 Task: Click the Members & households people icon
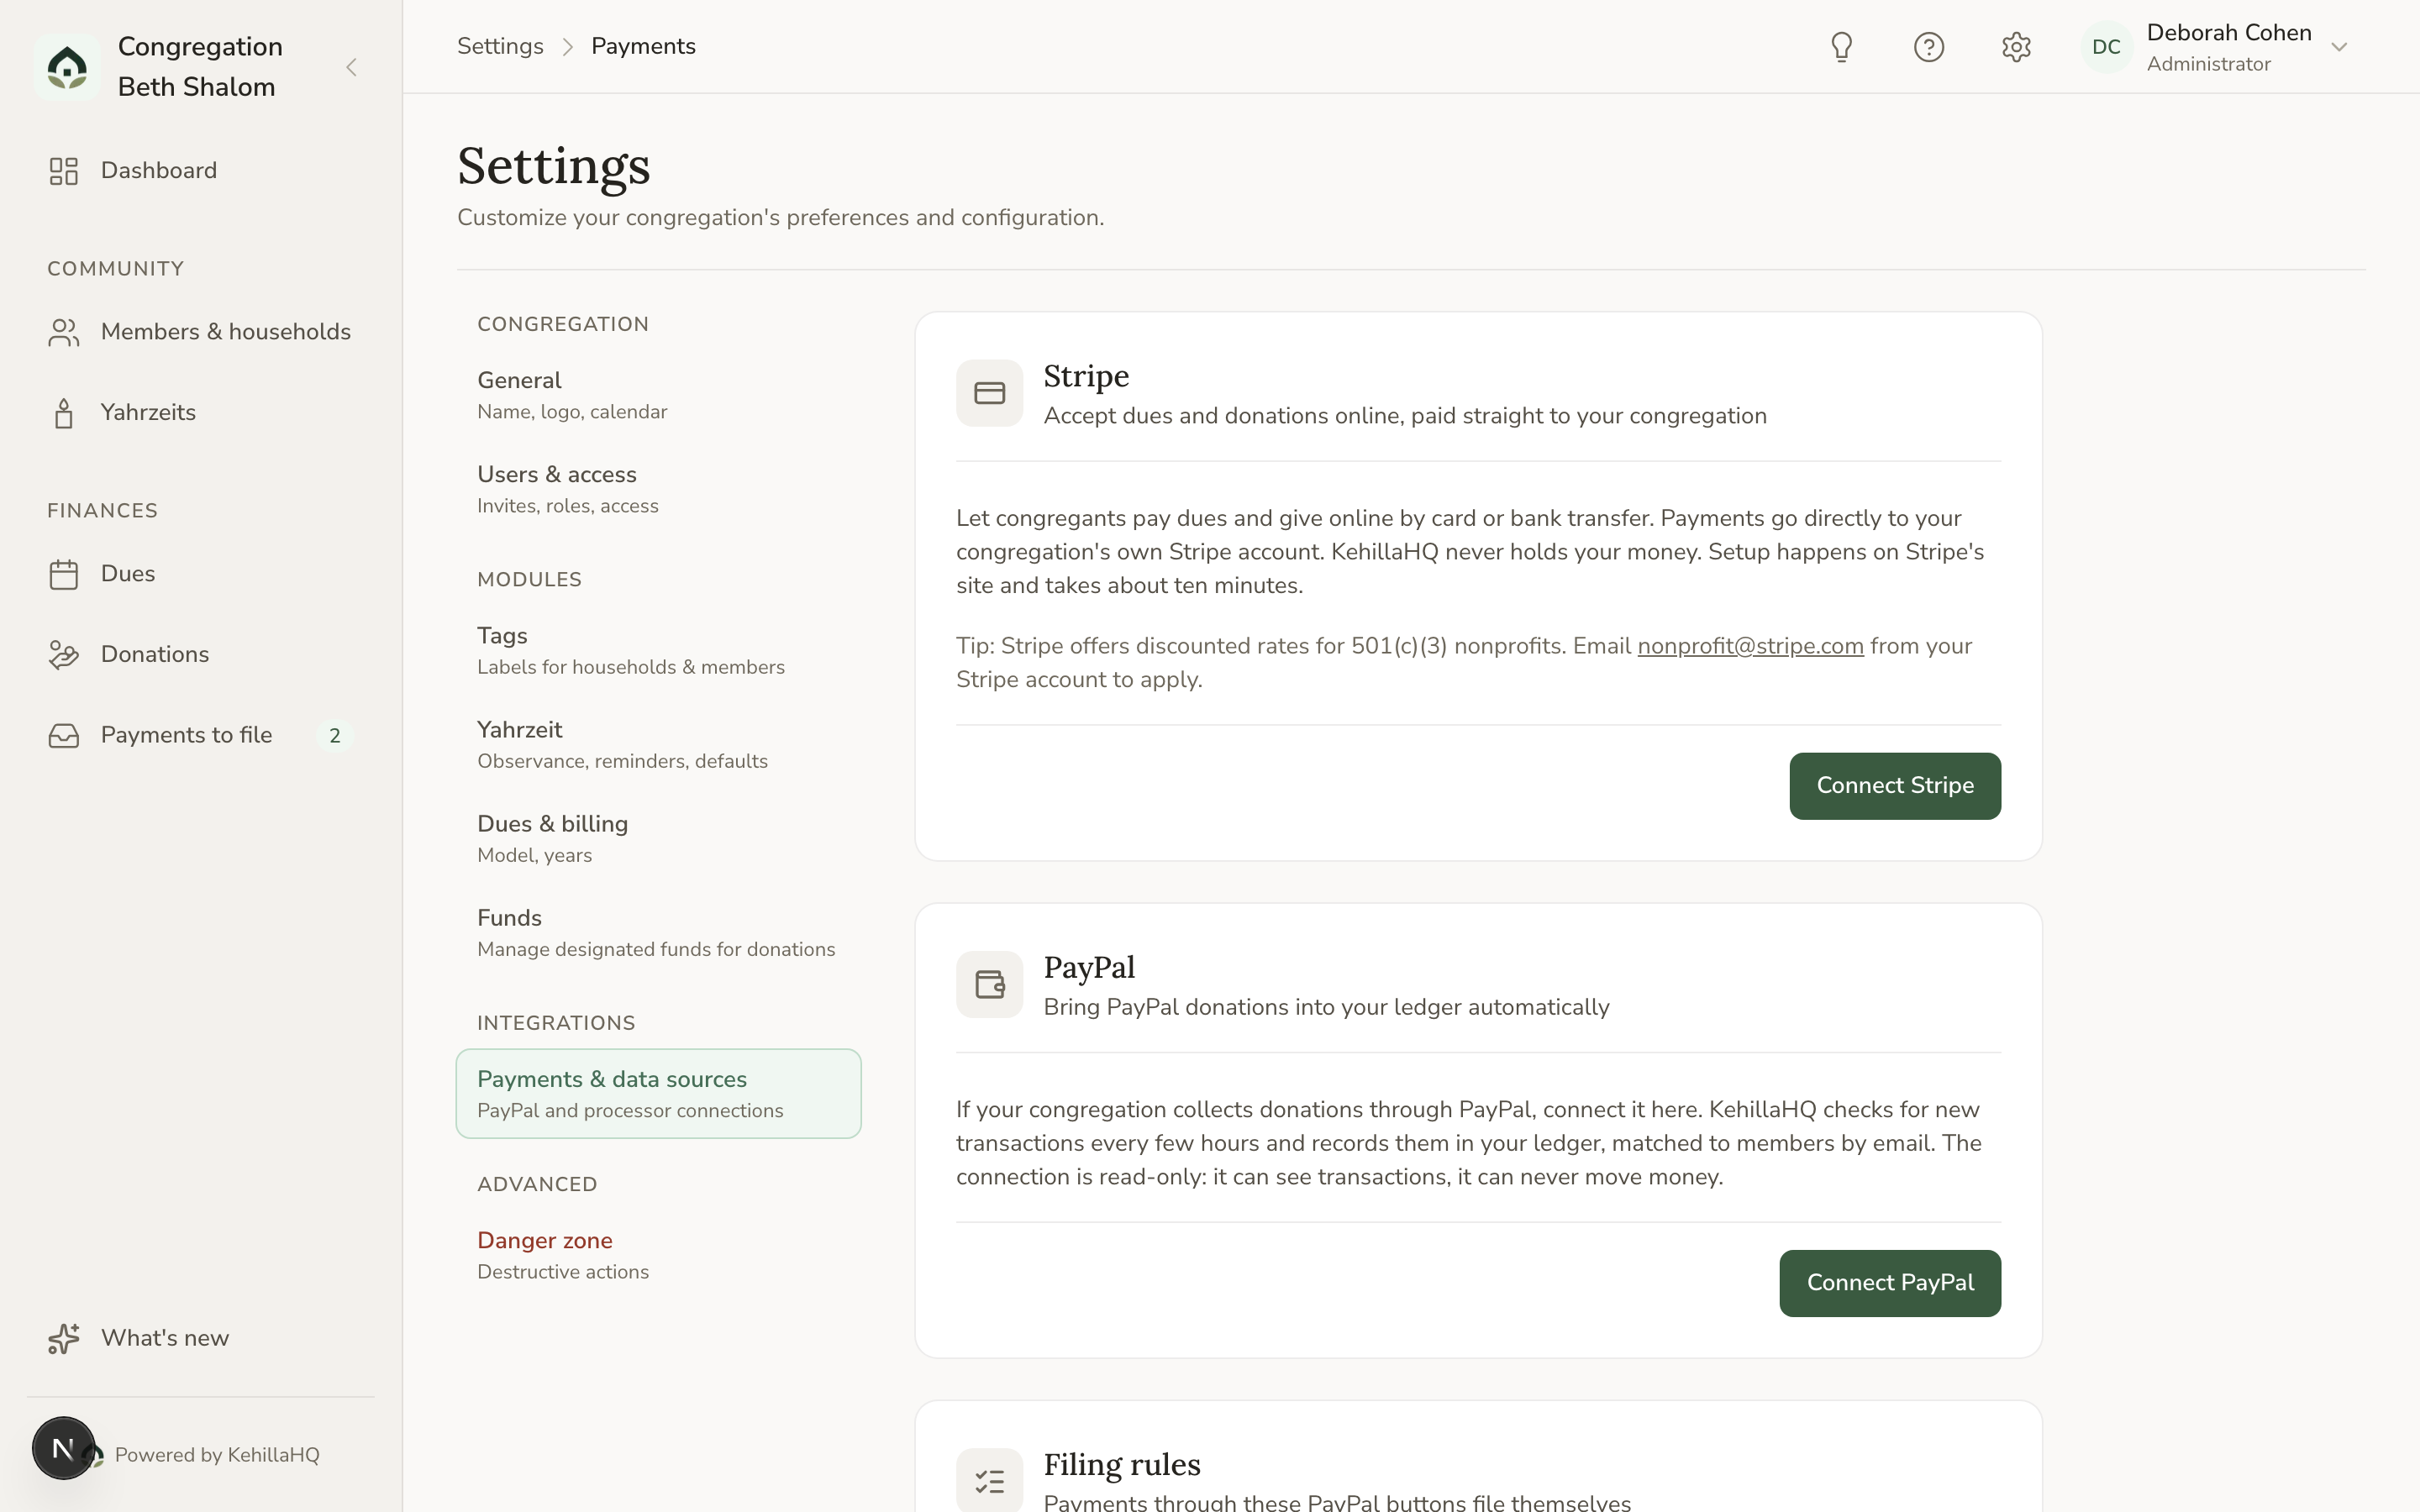pos(64,332)
